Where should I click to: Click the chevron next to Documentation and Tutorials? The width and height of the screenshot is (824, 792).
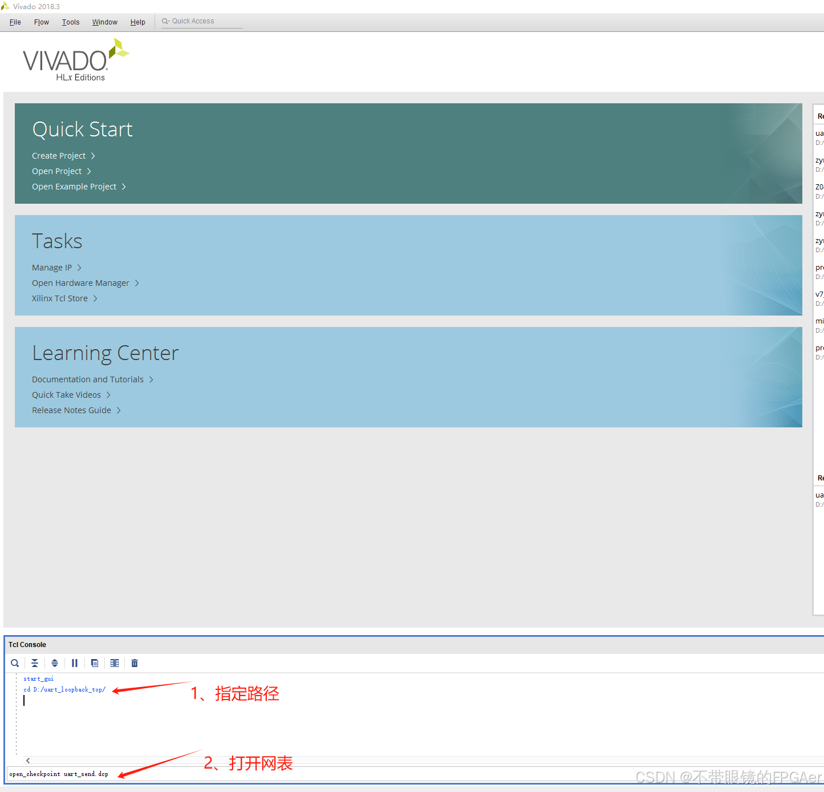151,379
